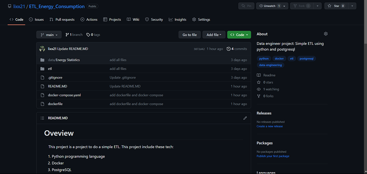Edit README with the pencil icon

pos(245,118)
